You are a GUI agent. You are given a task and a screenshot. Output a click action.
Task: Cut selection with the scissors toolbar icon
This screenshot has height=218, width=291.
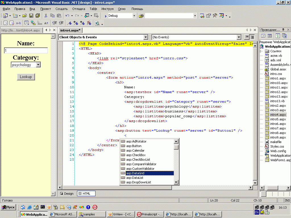tap(45, 16)
